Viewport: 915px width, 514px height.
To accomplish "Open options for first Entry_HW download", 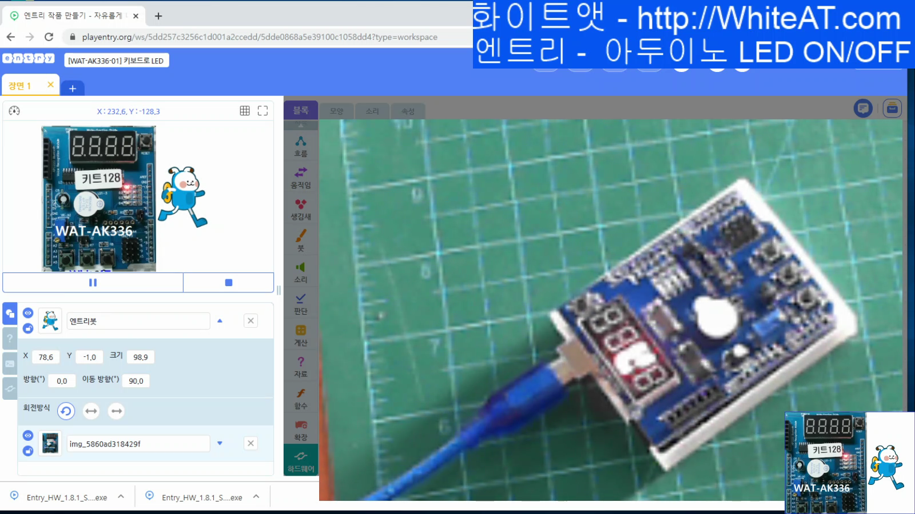I will [121, 496].
